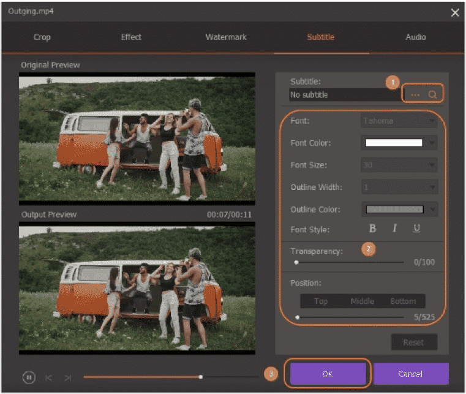
Task: Click the 5/525 position value
Action: (x=424, y=317)
